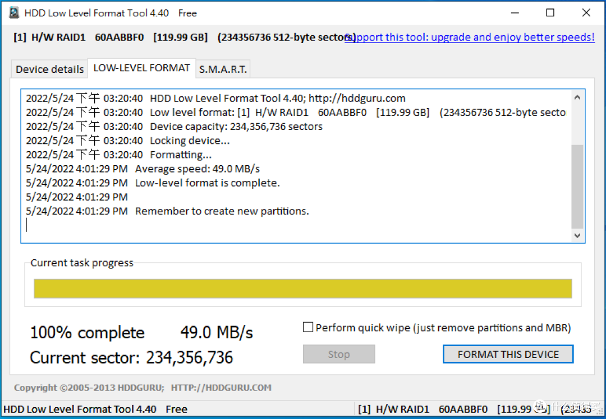Click the 'Current task progress' group label
606x419 pixels.
(82, 263)
